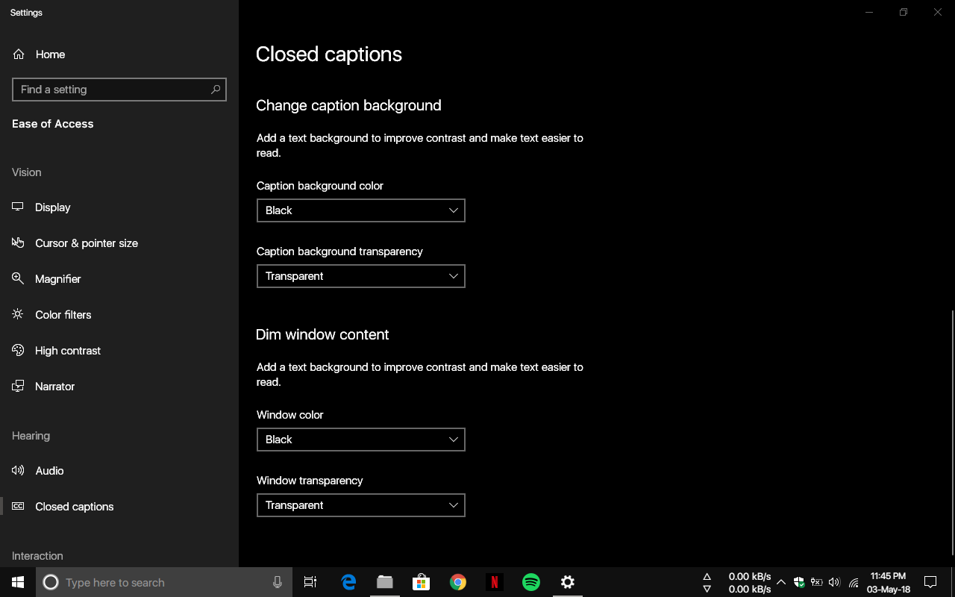Open Netflix from taskbar
This screenshot has width=955, height=597.
coord(495,582)
